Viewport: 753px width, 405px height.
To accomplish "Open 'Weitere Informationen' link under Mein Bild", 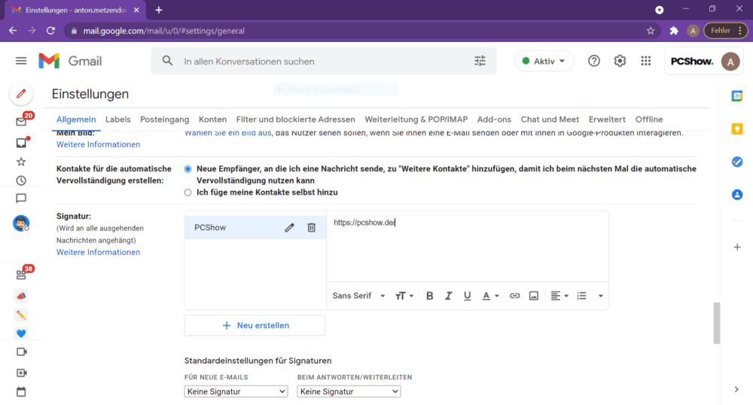I will [x=98, y=144].
